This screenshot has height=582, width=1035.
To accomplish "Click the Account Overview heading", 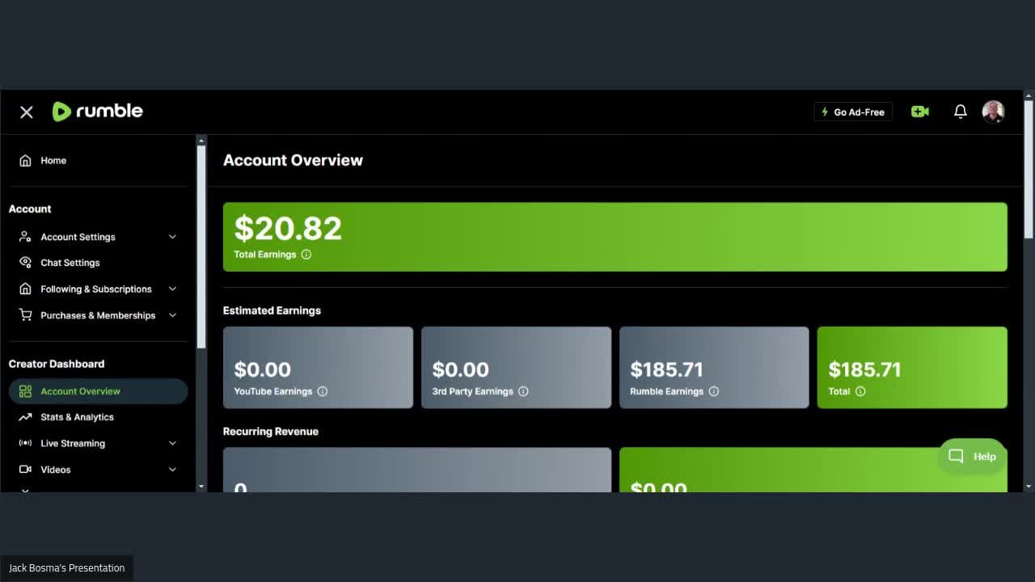I will point(293,160).
